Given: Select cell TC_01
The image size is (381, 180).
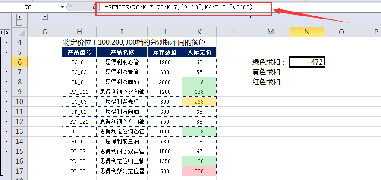Looking at the screenshot, I should coord(79,62).
